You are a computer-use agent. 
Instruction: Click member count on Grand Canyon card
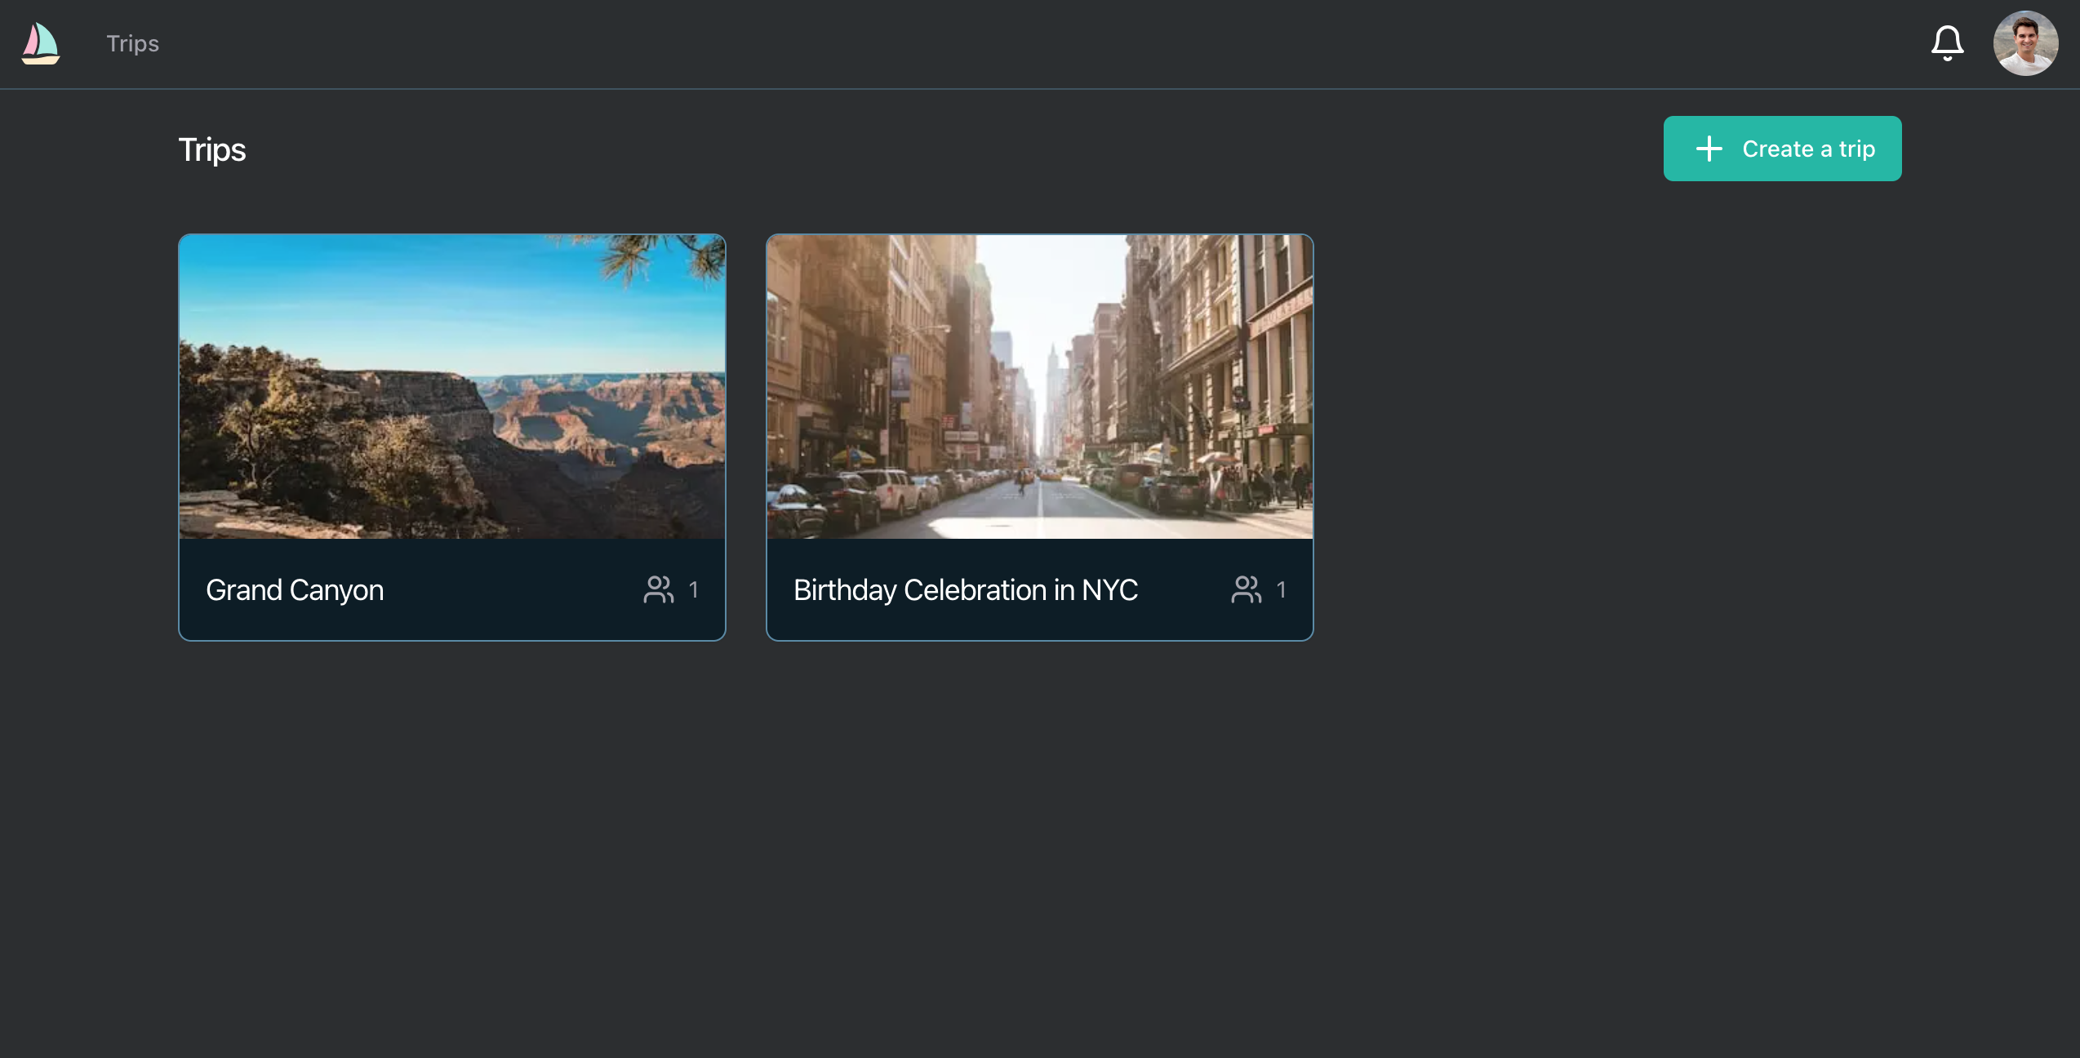tap(693, 589)
